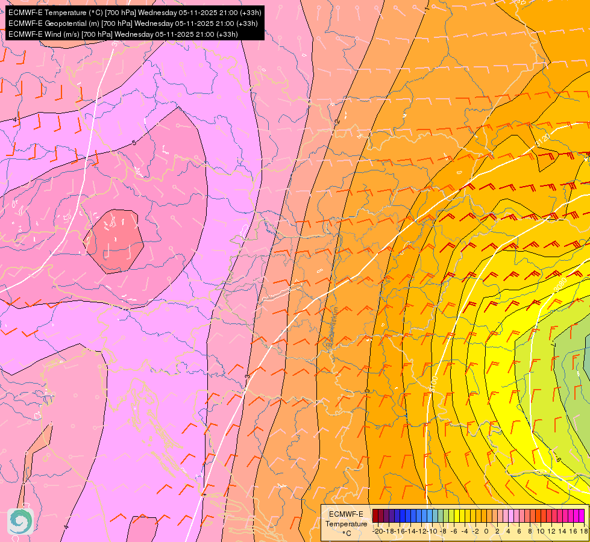The width and height of the screenshot is (590, 542).
Task: Click the swirl logo icon at bottom left
Action: point(20,522)
